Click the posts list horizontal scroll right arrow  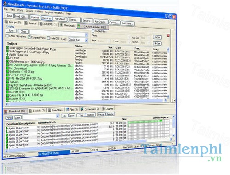pos(166,100)
